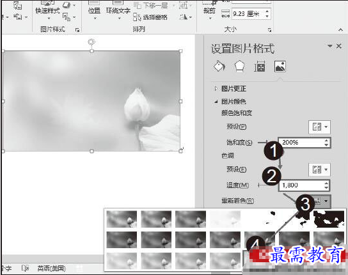348x275 pixels.
Task: Click the 英语(美国) language indicator
Action: click(51, 269)
